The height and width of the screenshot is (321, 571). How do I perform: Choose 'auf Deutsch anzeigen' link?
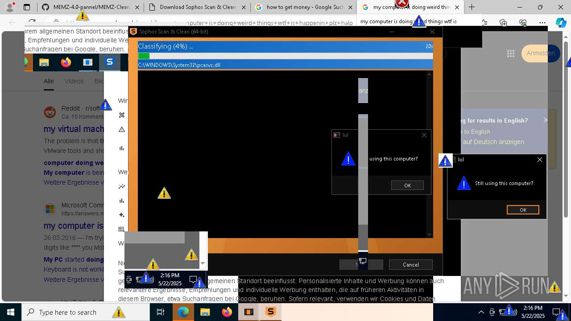pyautogui.click(x=493, y=142)
